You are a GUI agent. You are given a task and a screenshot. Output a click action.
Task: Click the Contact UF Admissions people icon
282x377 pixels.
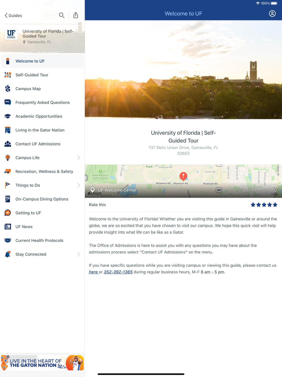tap(8, 144)
